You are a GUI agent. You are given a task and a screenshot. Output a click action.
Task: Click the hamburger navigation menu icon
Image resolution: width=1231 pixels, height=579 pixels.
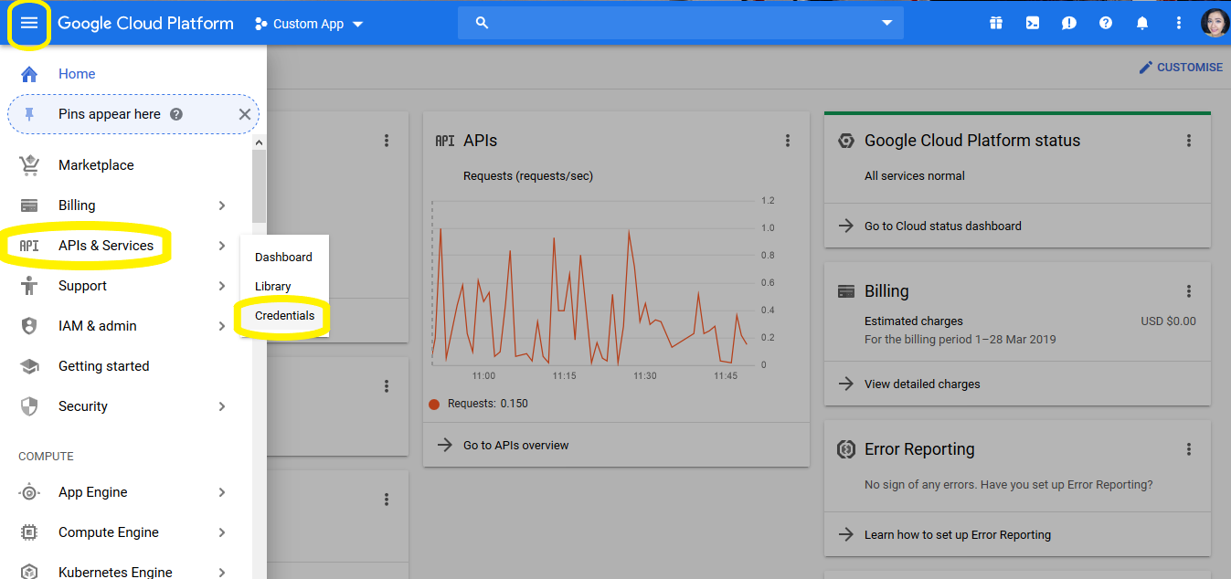tap(29, 23)
